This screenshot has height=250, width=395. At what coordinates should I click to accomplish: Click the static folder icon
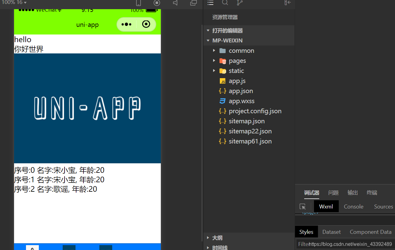[x=223, y=71]
